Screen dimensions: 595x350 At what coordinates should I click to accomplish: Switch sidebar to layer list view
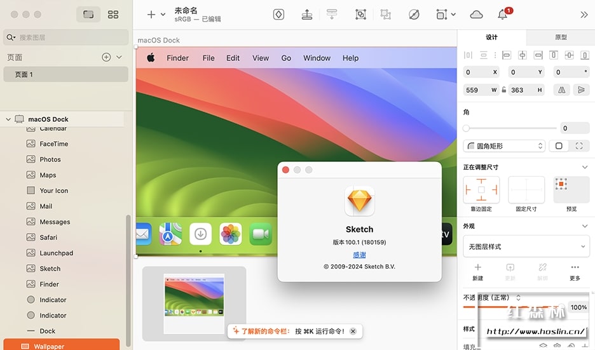[88, 15]
